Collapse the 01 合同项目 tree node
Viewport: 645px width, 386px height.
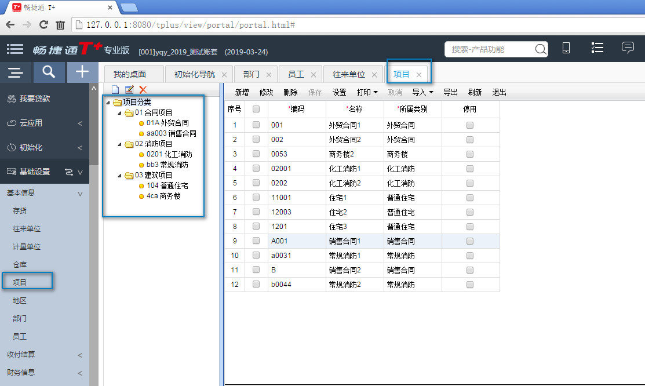pos(119,112)
